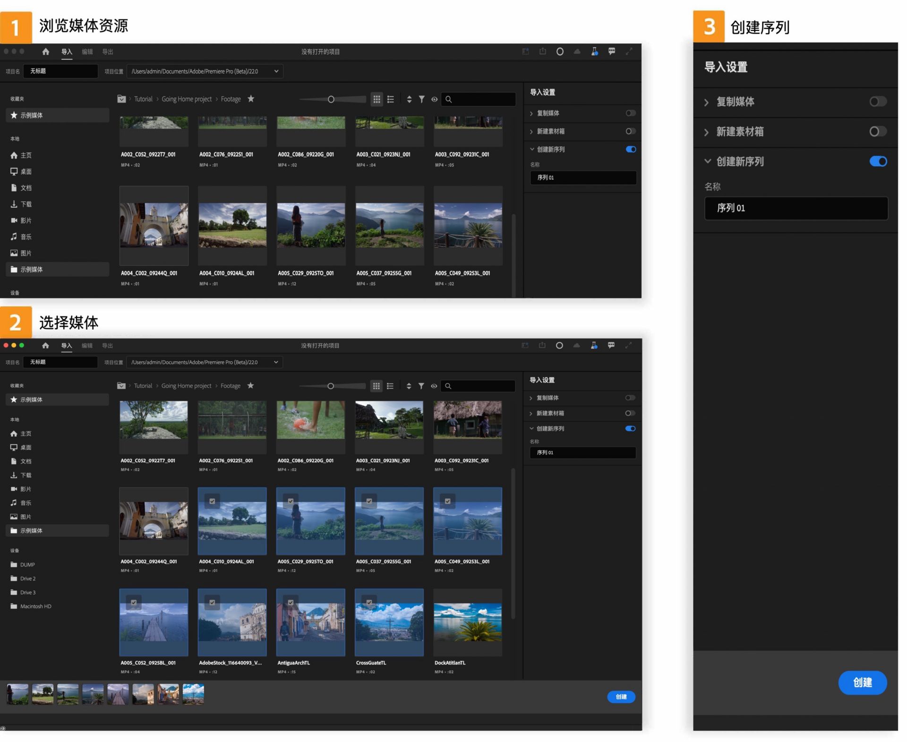Open the 导出 tab
Screen dimensions: 907x742
(107, 51)
